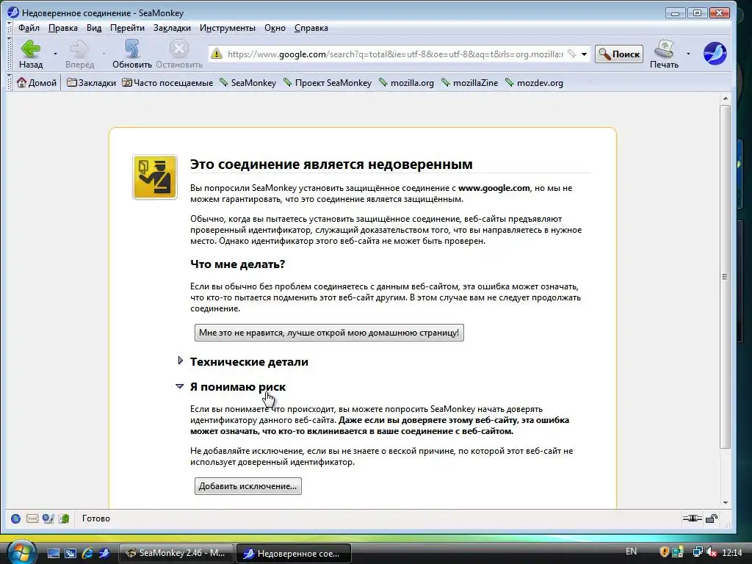752x564 pixels.
Task: Open the address bar history dropdown
Action: point(584,54)
